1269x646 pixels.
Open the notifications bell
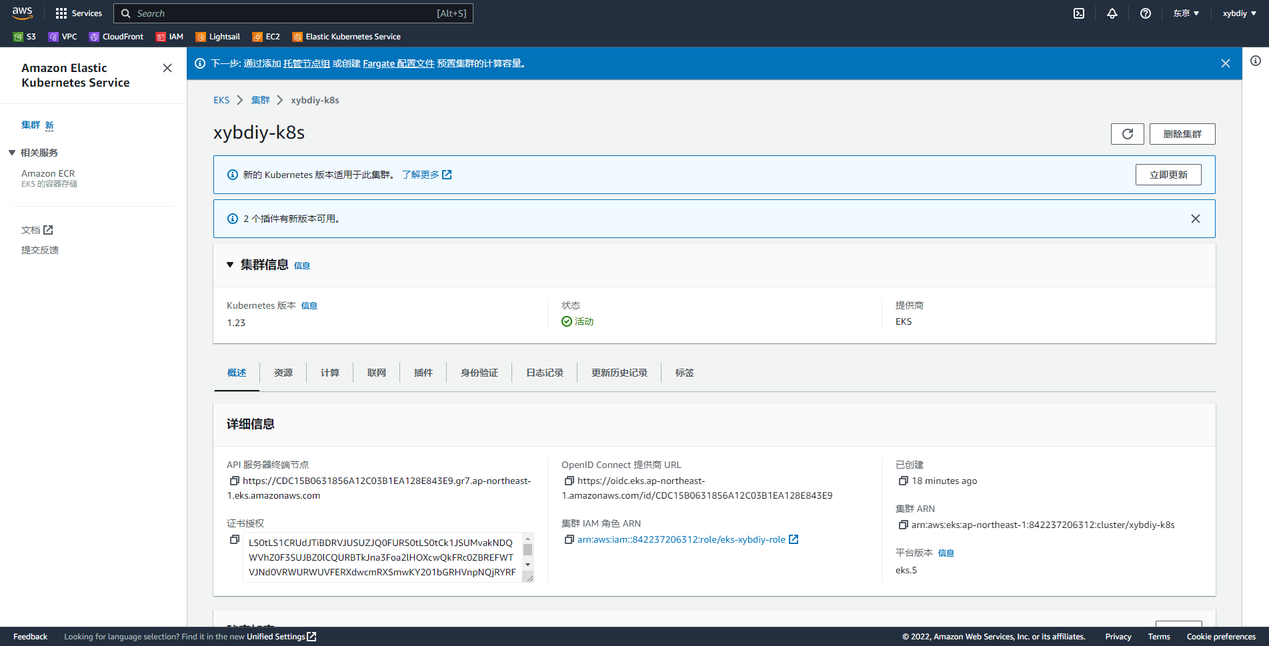pos(1112,13)
